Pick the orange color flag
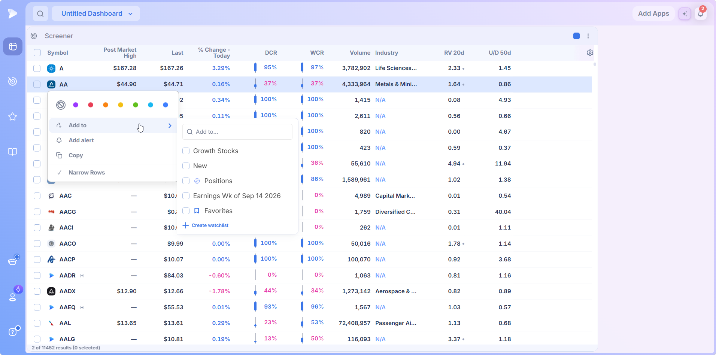 (x=106, y=105)
